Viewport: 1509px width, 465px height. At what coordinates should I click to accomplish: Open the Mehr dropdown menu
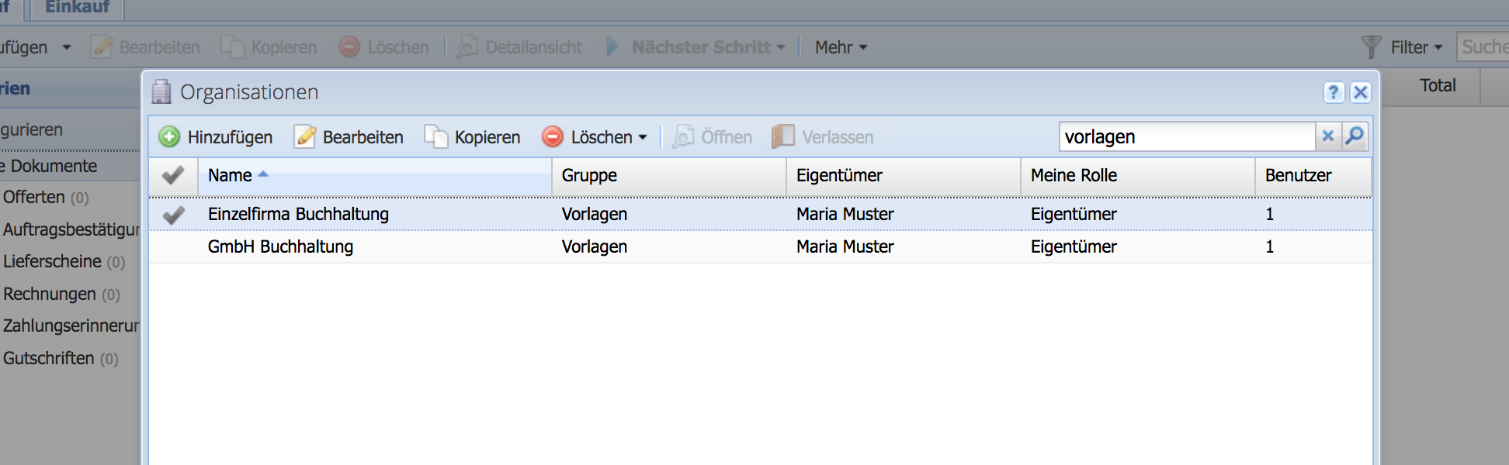841,47
